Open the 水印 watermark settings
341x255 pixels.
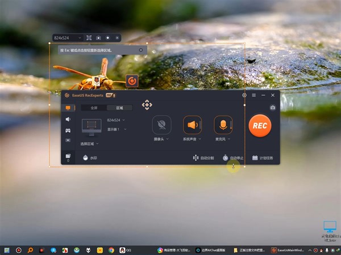pyautogui.click(x=90, y=158)
